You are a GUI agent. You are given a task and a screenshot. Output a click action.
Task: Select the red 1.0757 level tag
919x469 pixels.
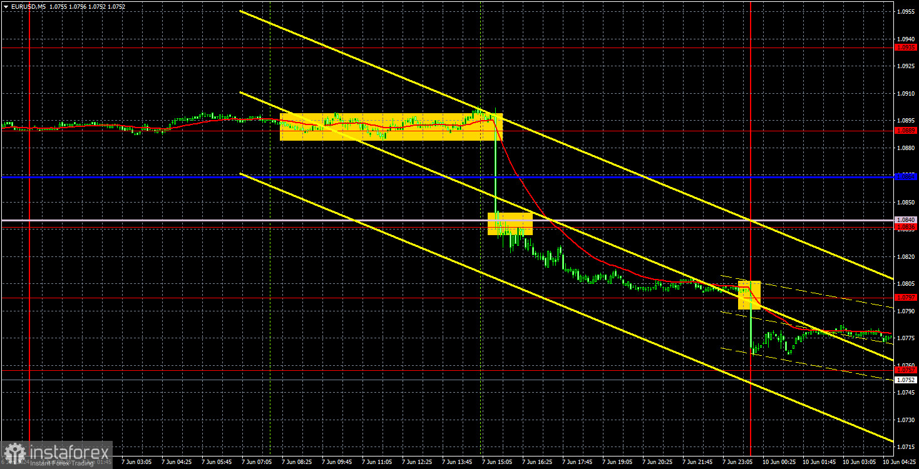tap(906, 370)
